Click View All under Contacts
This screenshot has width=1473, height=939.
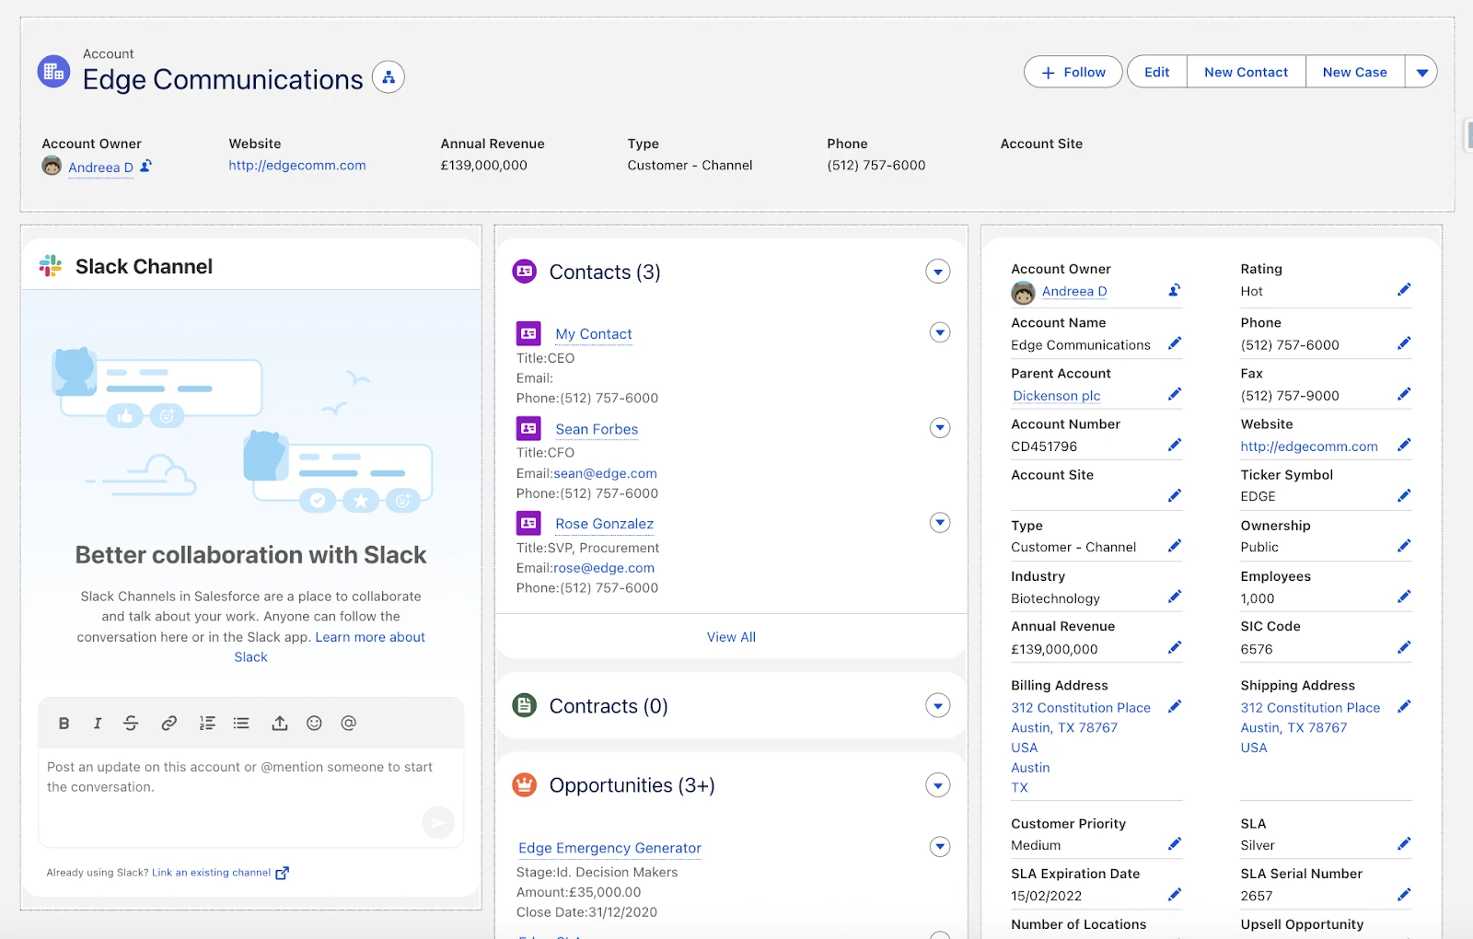[x=731, y=637]
